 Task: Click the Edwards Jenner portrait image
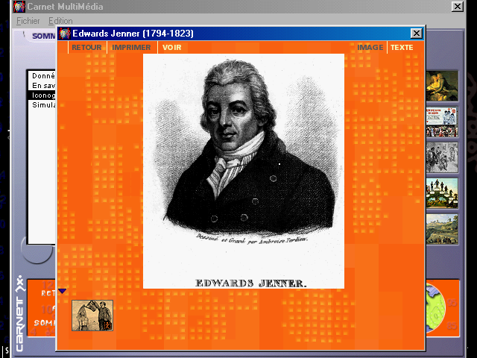click(244, 171)
